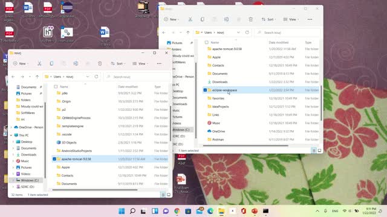Click horizontal scrollbar in front nourj window

(x=94, y=190)
